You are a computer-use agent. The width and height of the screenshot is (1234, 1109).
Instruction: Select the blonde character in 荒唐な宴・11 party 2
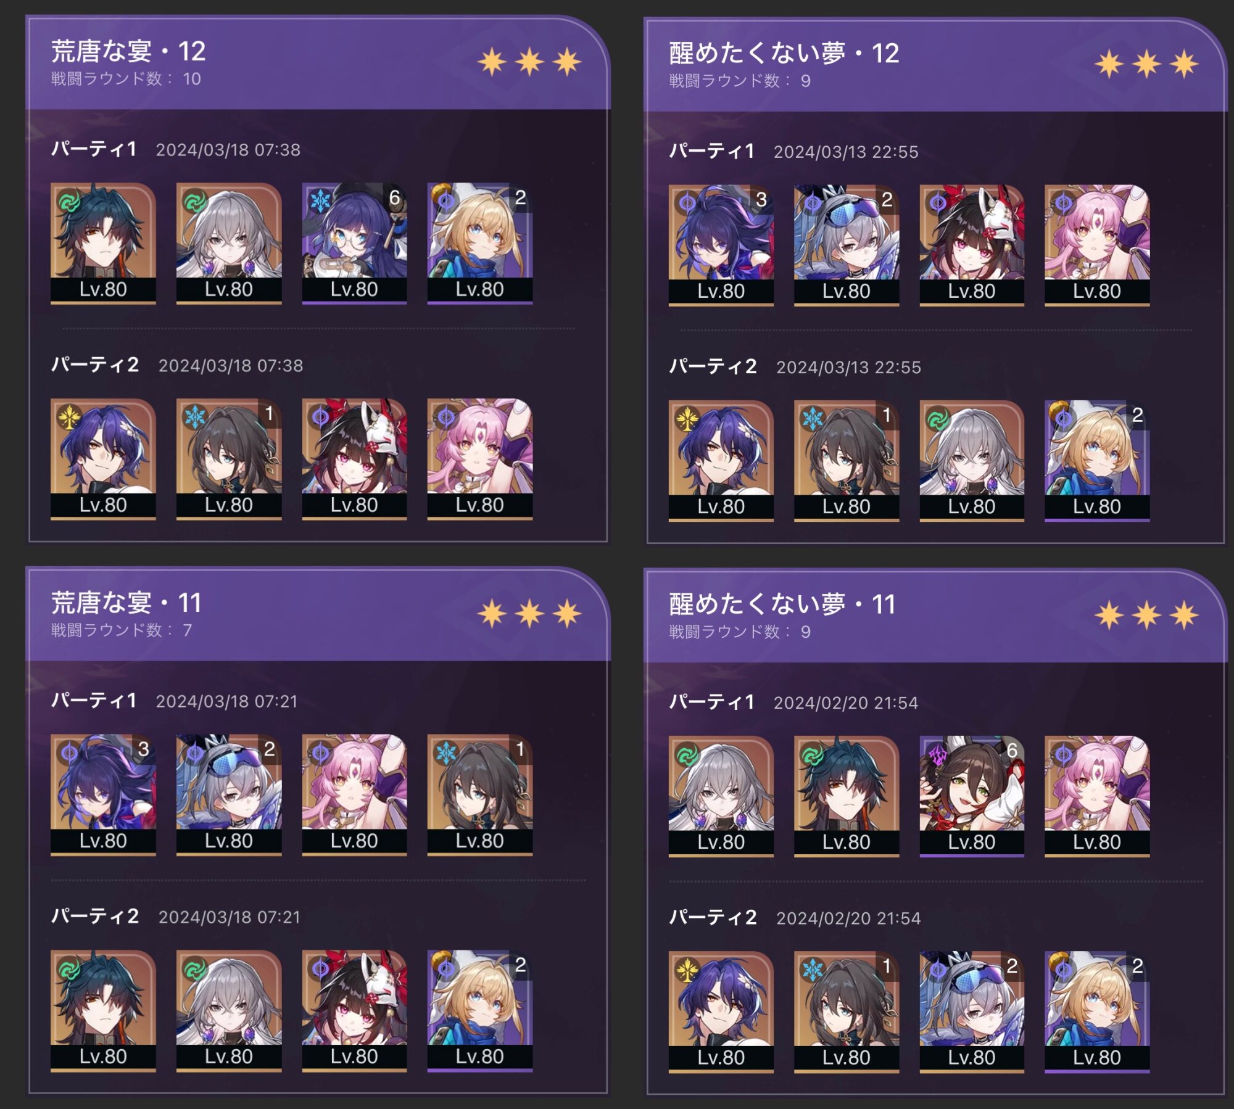pyautogui.click(x=479, y=1010)
